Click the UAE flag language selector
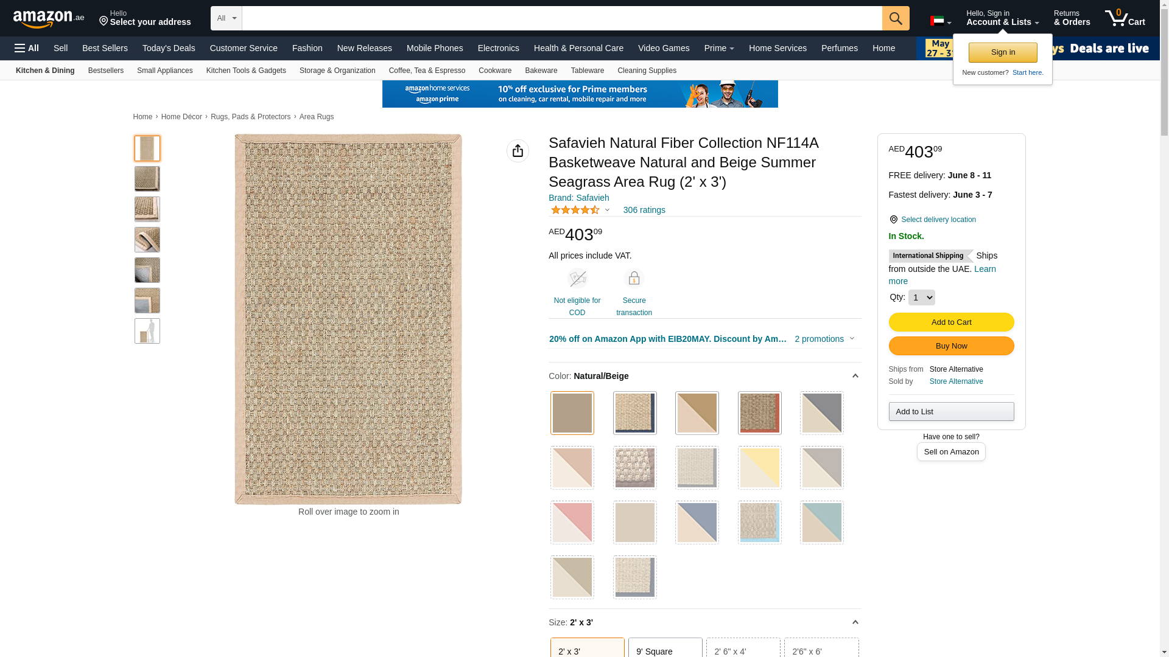Screen dimensions: 1169x657 [x=940, y=21]
